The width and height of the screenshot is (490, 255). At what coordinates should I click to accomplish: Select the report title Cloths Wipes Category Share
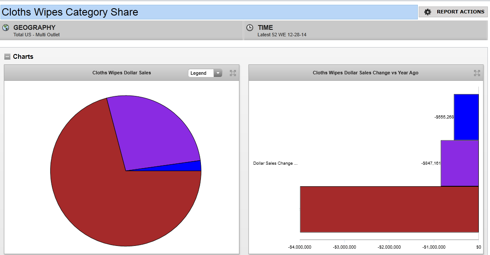click(x=70, y=12)
